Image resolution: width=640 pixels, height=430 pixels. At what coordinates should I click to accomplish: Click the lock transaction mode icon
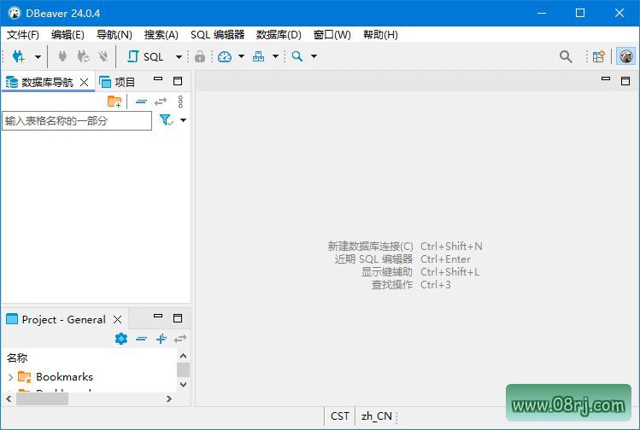[x=200, y=56]
